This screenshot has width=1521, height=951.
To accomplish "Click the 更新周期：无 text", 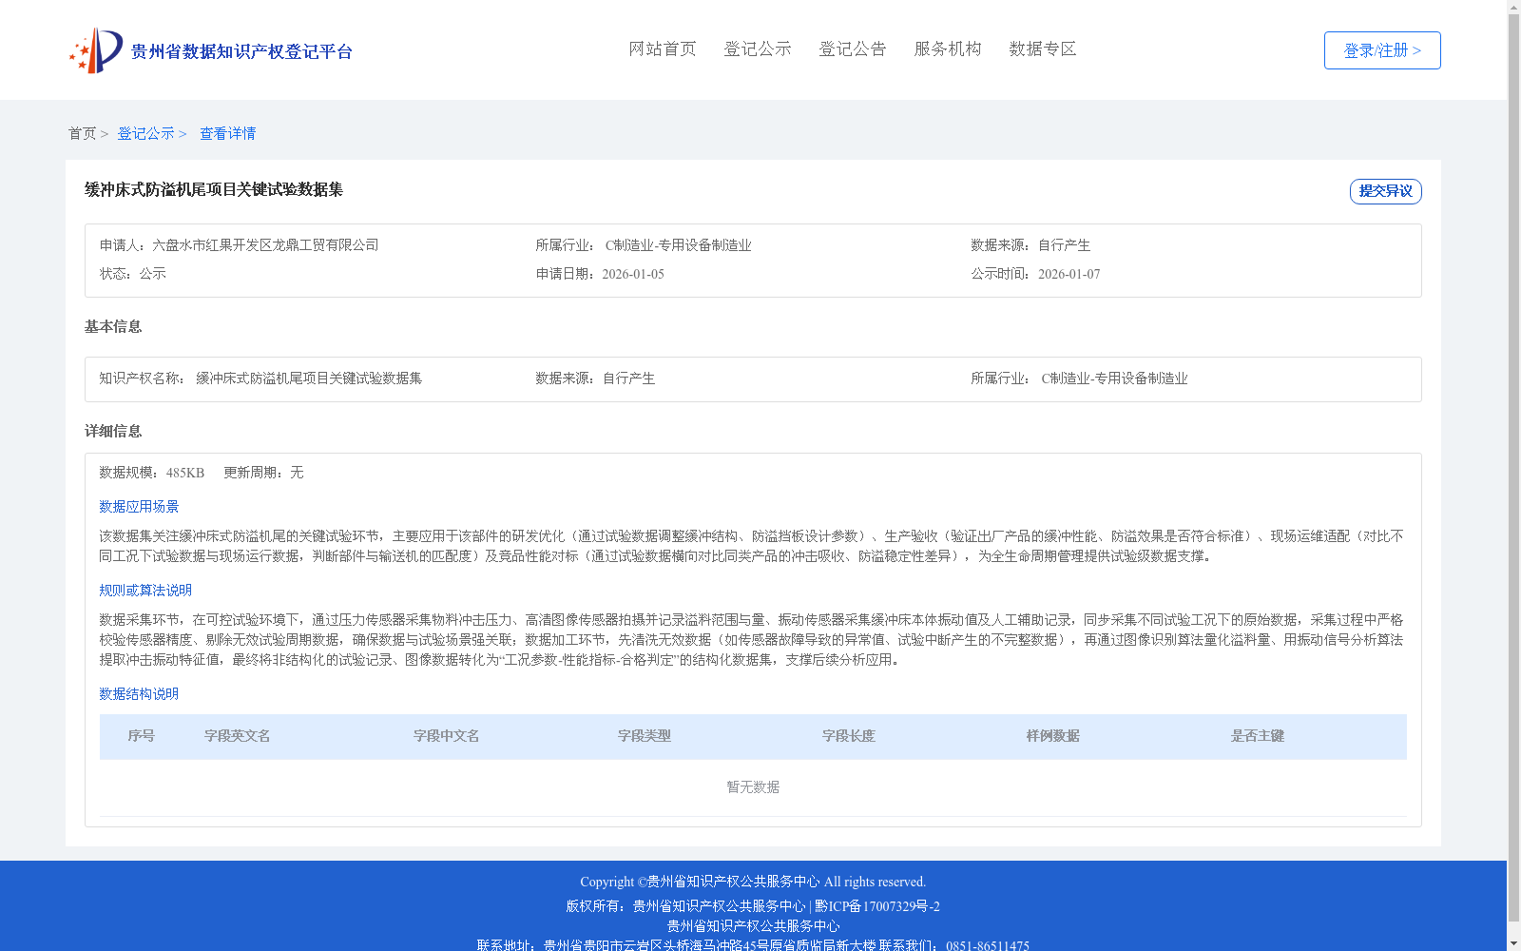I will 263,473.
